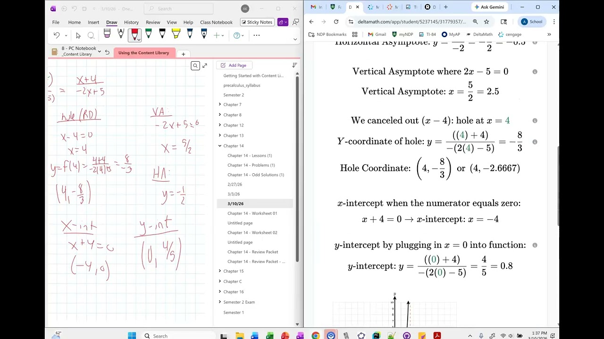604x339 pixels.
Task: Select the pointer cursor tool in OneNote
Action: click(x=78, y=35)
